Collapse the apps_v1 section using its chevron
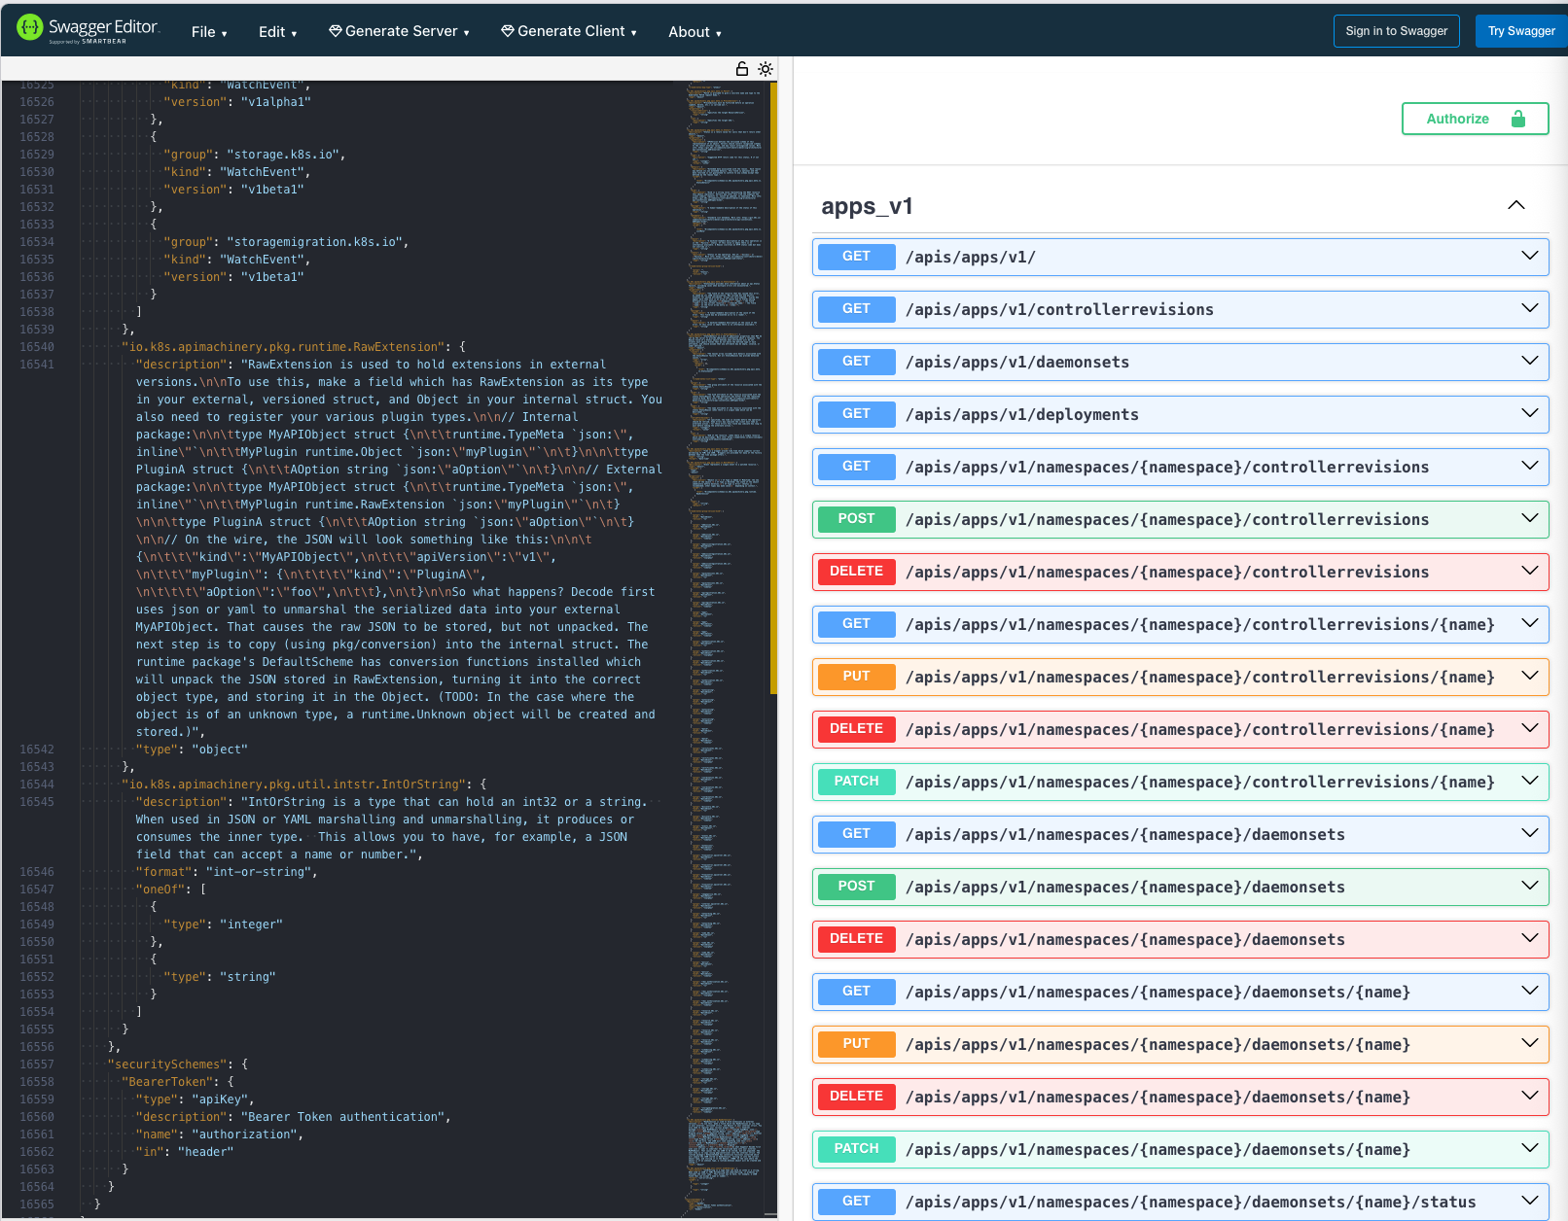 (x=1515, y=205)
